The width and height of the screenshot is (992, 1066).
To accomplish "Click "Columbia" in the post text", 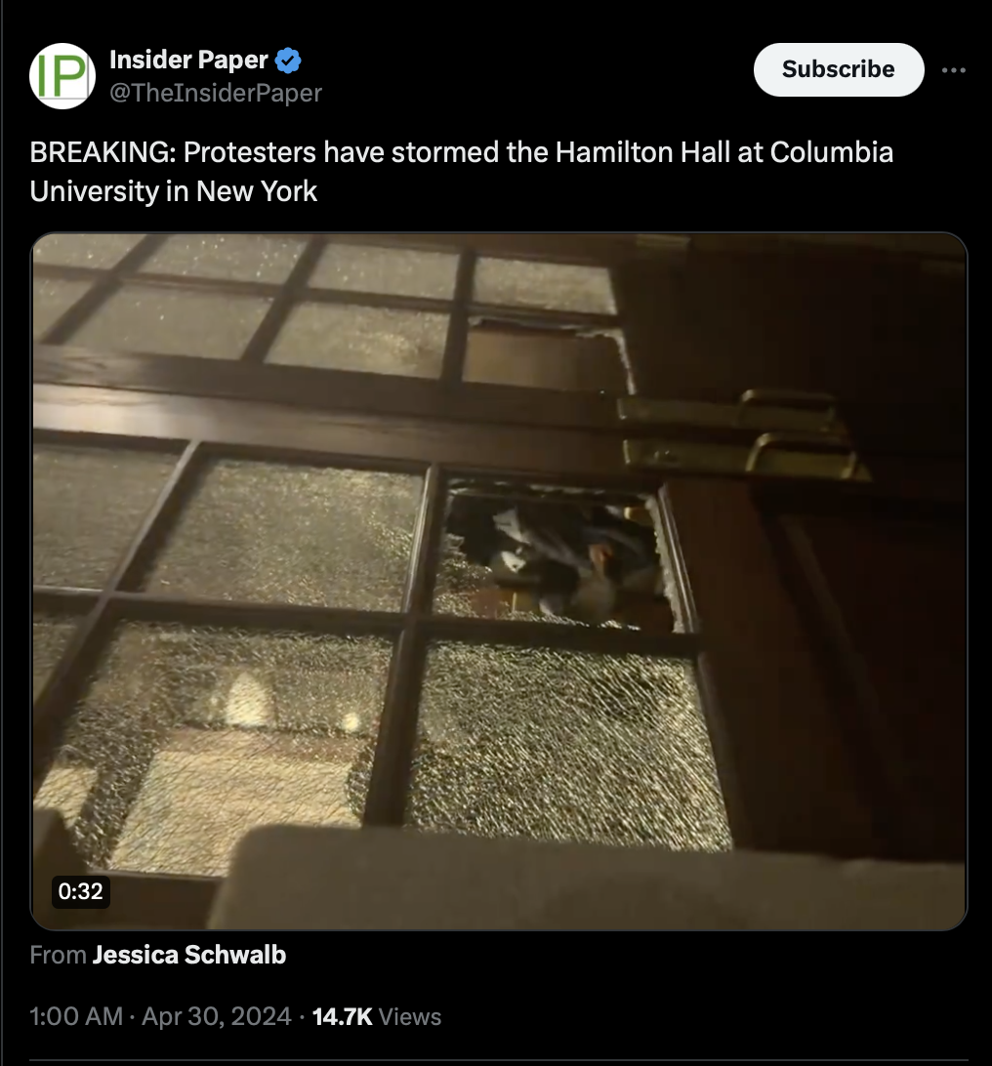I will 831,152.
